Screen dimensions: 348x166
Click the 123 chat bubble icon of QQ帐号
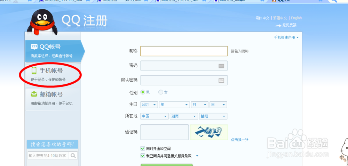click(x=34, y=47)
